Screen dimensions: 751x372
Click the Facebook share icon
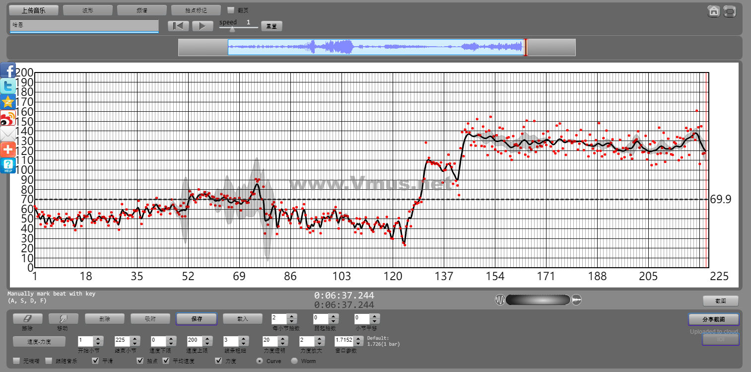[8, 71]
